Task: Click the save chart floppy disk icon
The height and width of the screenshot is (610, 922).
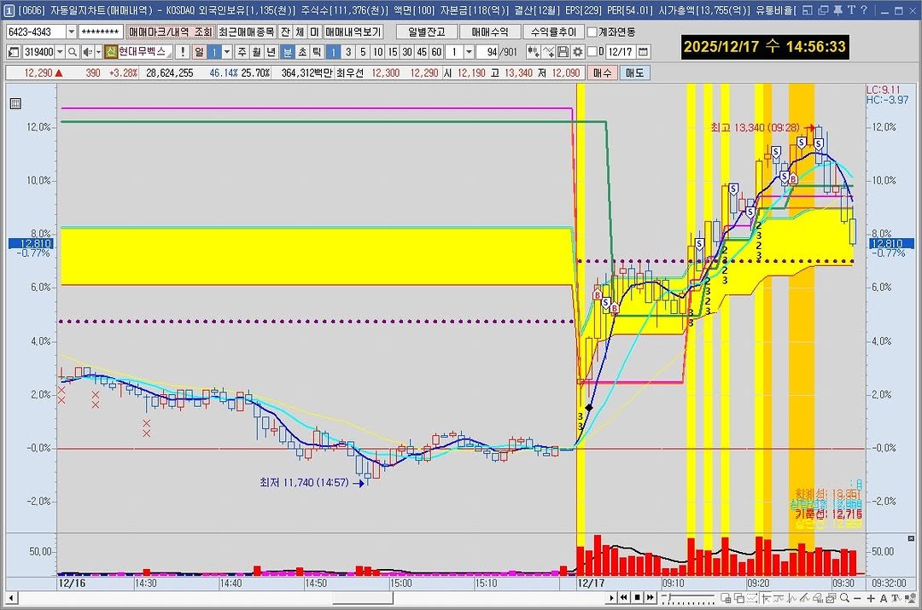Action: pyautogui.click(x=564, y=52)
